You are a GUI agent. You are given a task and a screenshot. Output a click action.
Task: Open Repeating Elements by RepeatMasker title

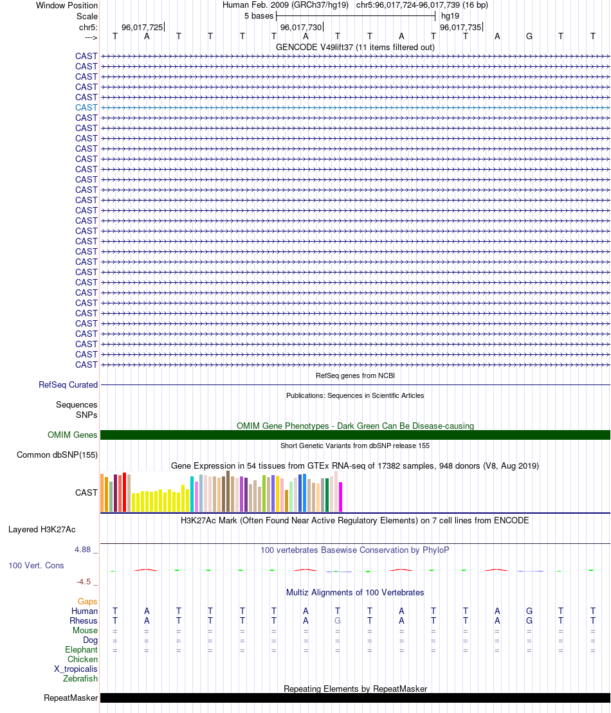tap(355, 689)
